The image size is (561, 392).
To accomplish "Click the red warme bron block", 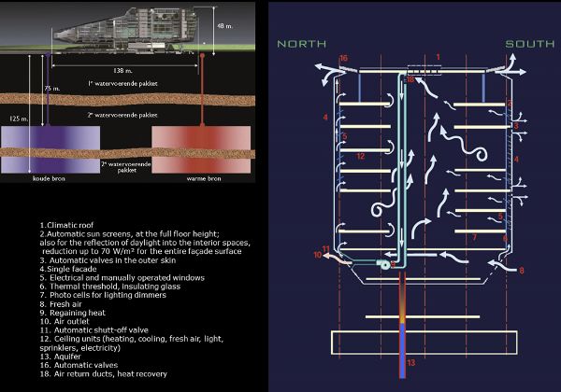I will pyautogui.click(x=202, y=149).
